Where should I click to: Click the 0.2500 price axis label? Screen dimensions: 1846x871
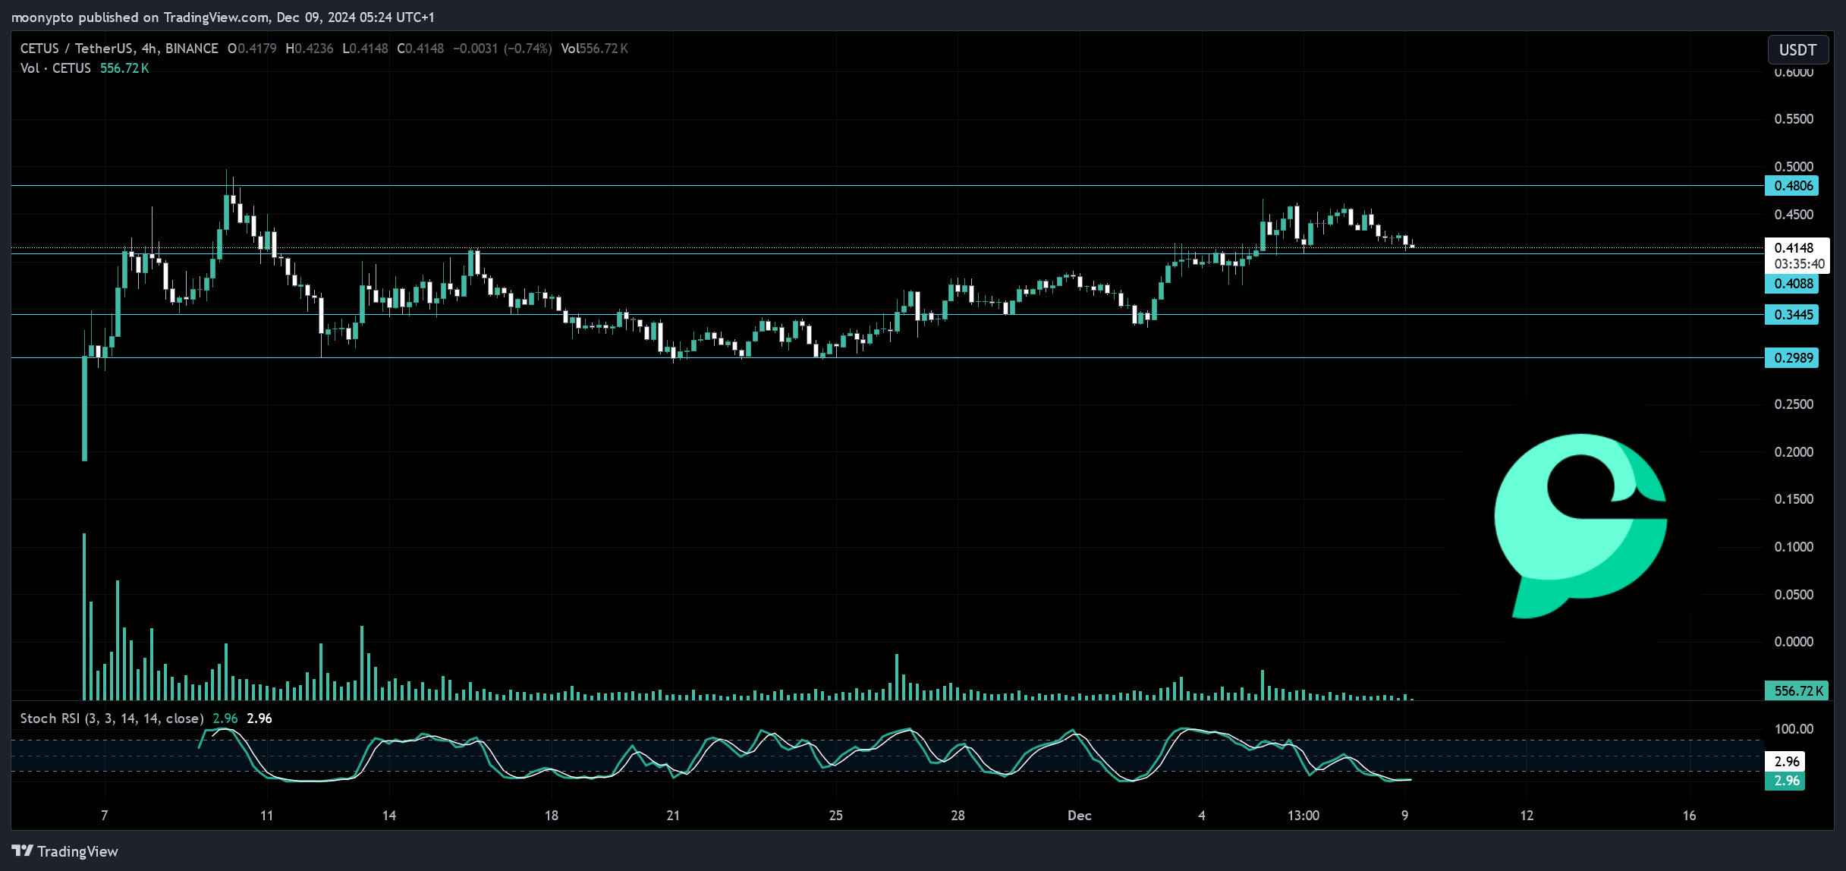click(x=1794, y=404)
